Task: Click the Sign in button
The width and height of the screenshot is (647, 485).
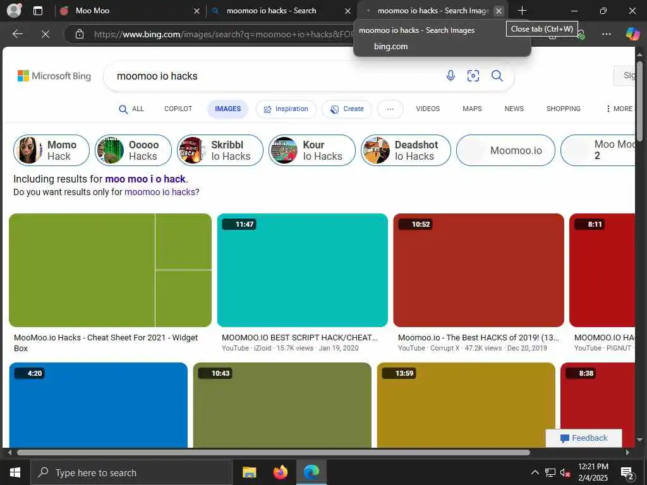Action: 624,76
